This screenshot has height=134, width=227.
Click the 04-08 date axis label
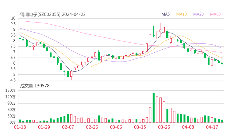188,127
